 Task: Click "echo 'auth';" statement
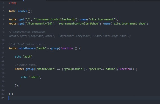(24, 57)
